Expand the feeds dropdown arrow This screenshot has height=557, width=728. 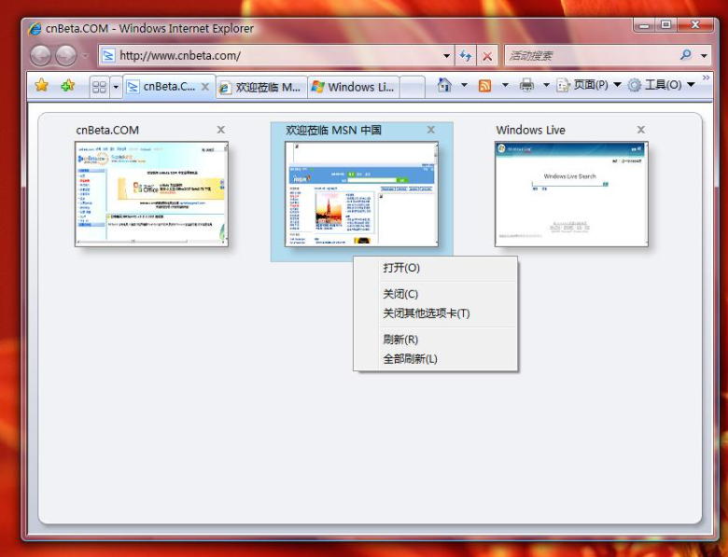(x=505, y=85)
